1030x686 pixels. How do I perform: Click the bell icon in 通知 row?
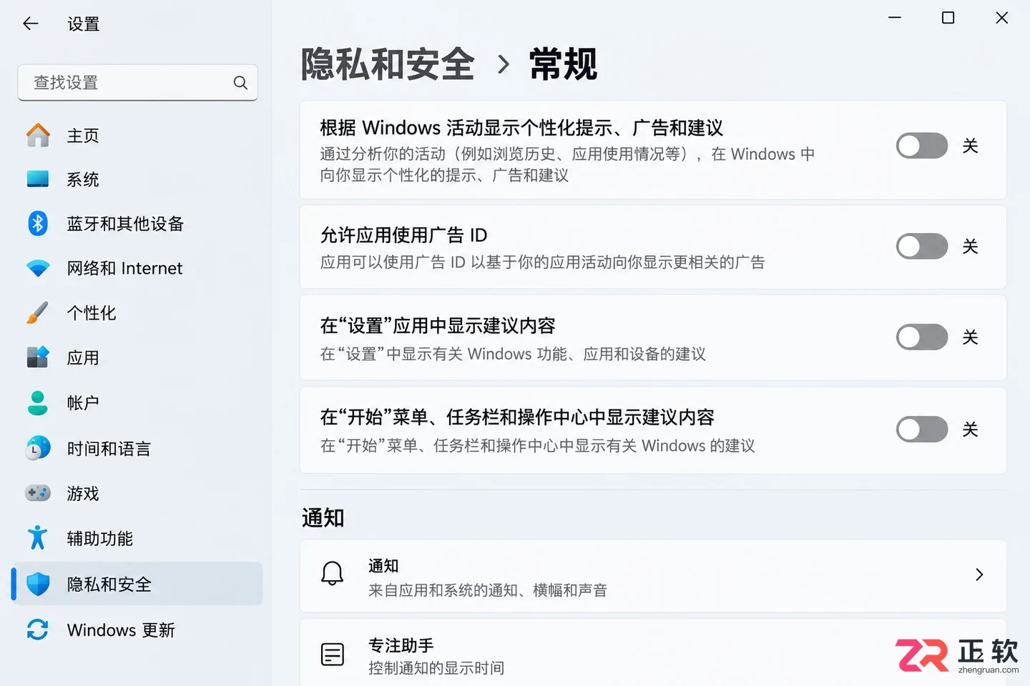coord(332,573)
